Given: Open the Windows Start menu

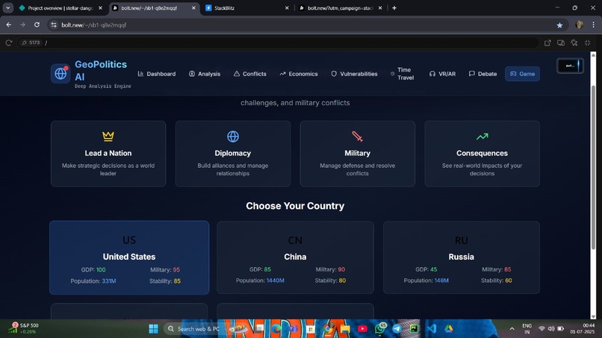Looking at the screenshot, I should coord(153,329).
